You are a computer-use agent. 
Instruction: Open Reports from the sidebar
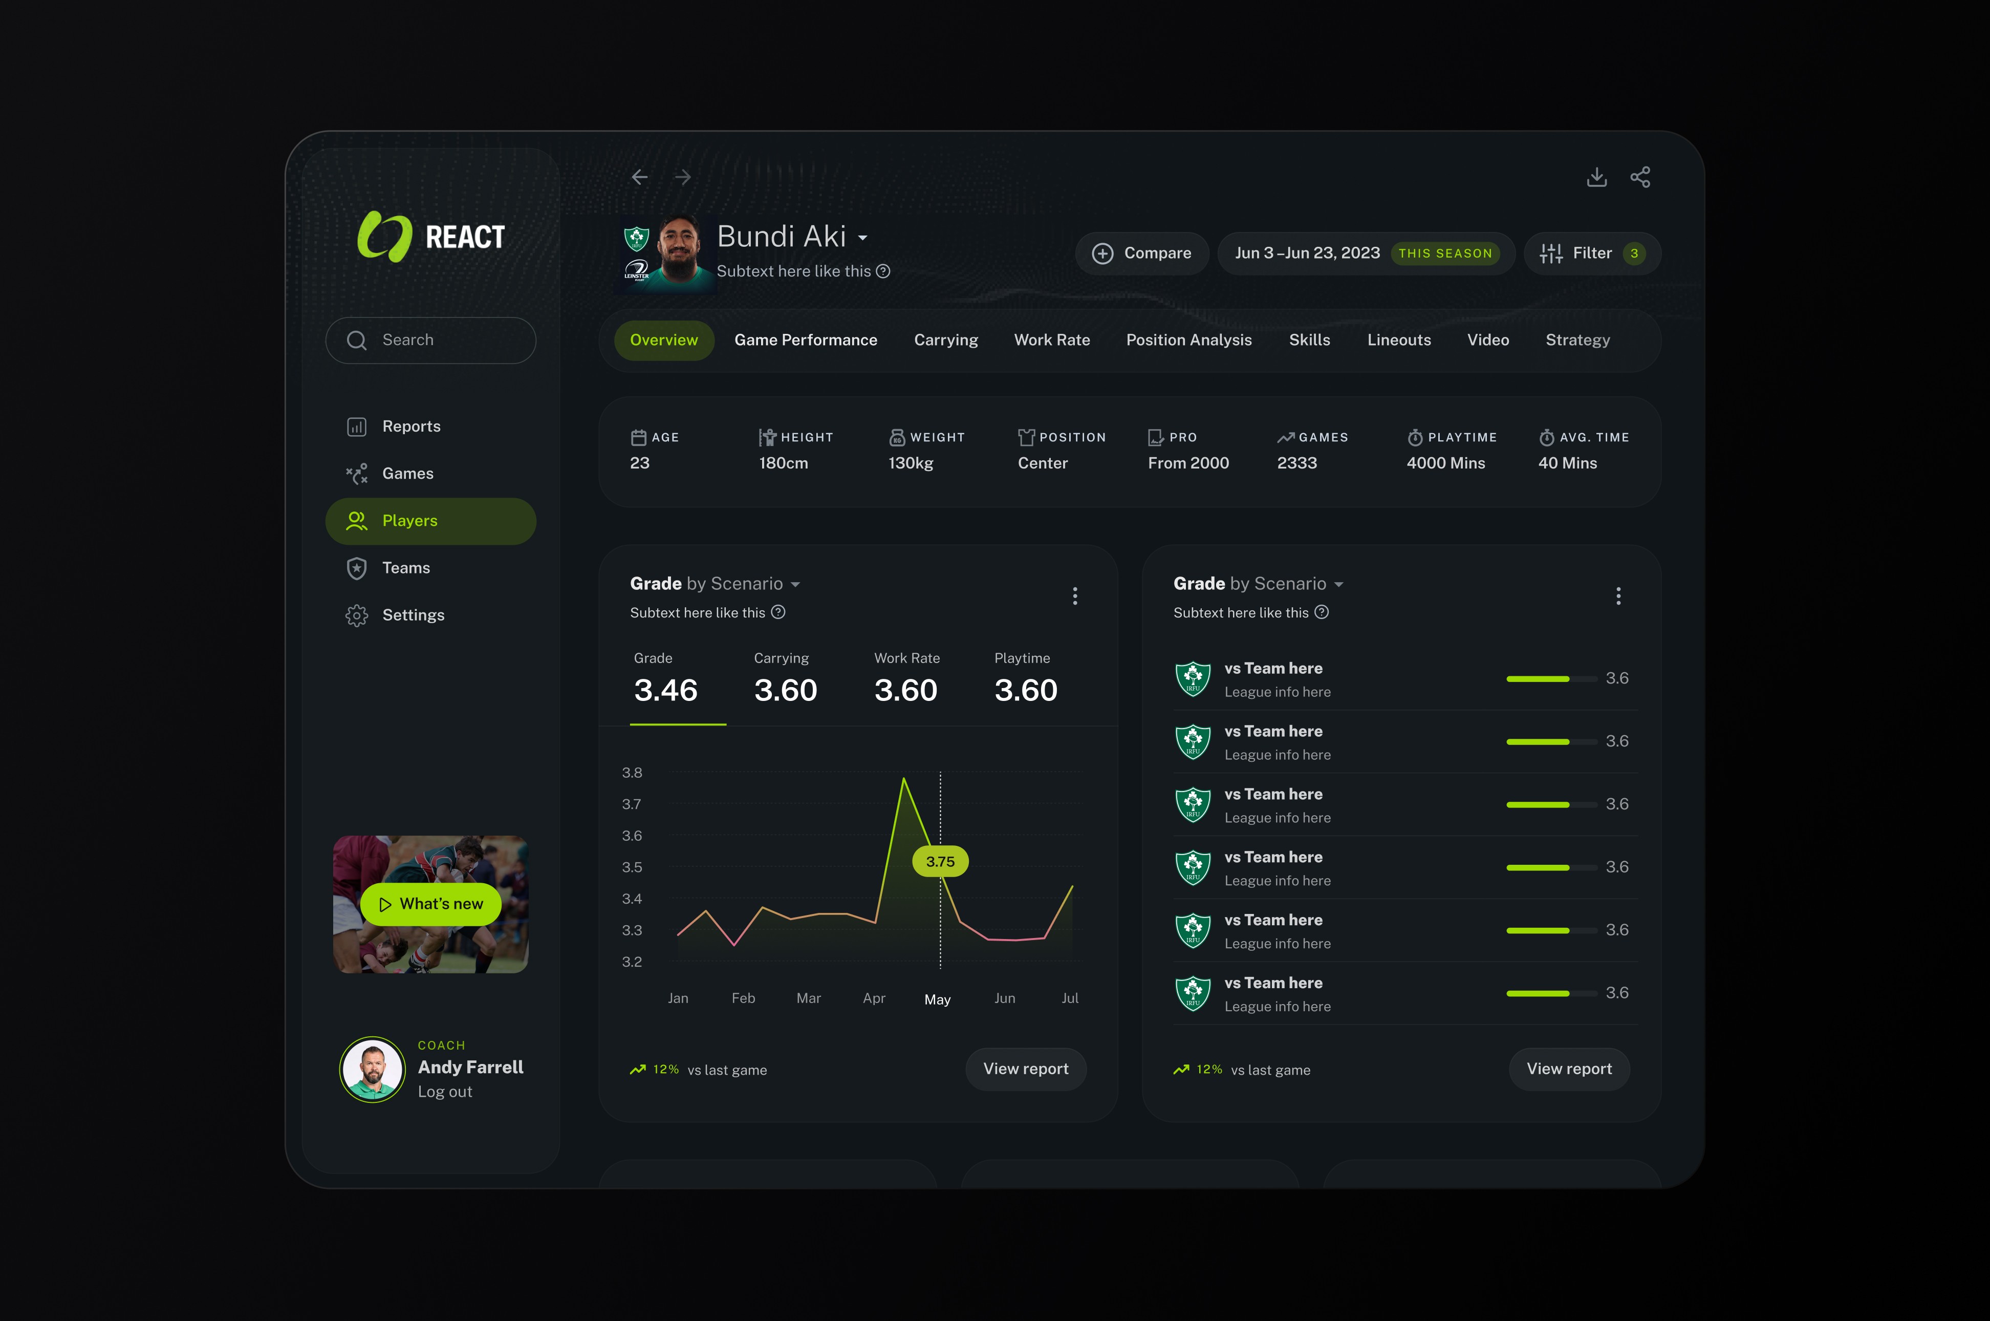tap(411, 427)
